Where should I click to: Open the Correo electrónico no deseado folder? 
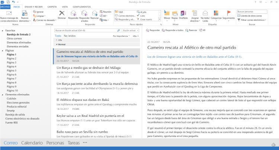[22, 118]
